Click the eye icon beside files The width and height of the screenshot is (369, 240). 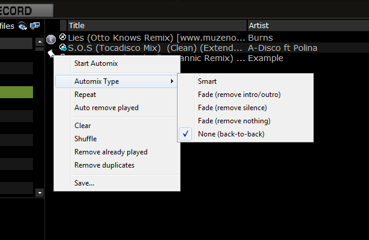click(x=22, y=25)
